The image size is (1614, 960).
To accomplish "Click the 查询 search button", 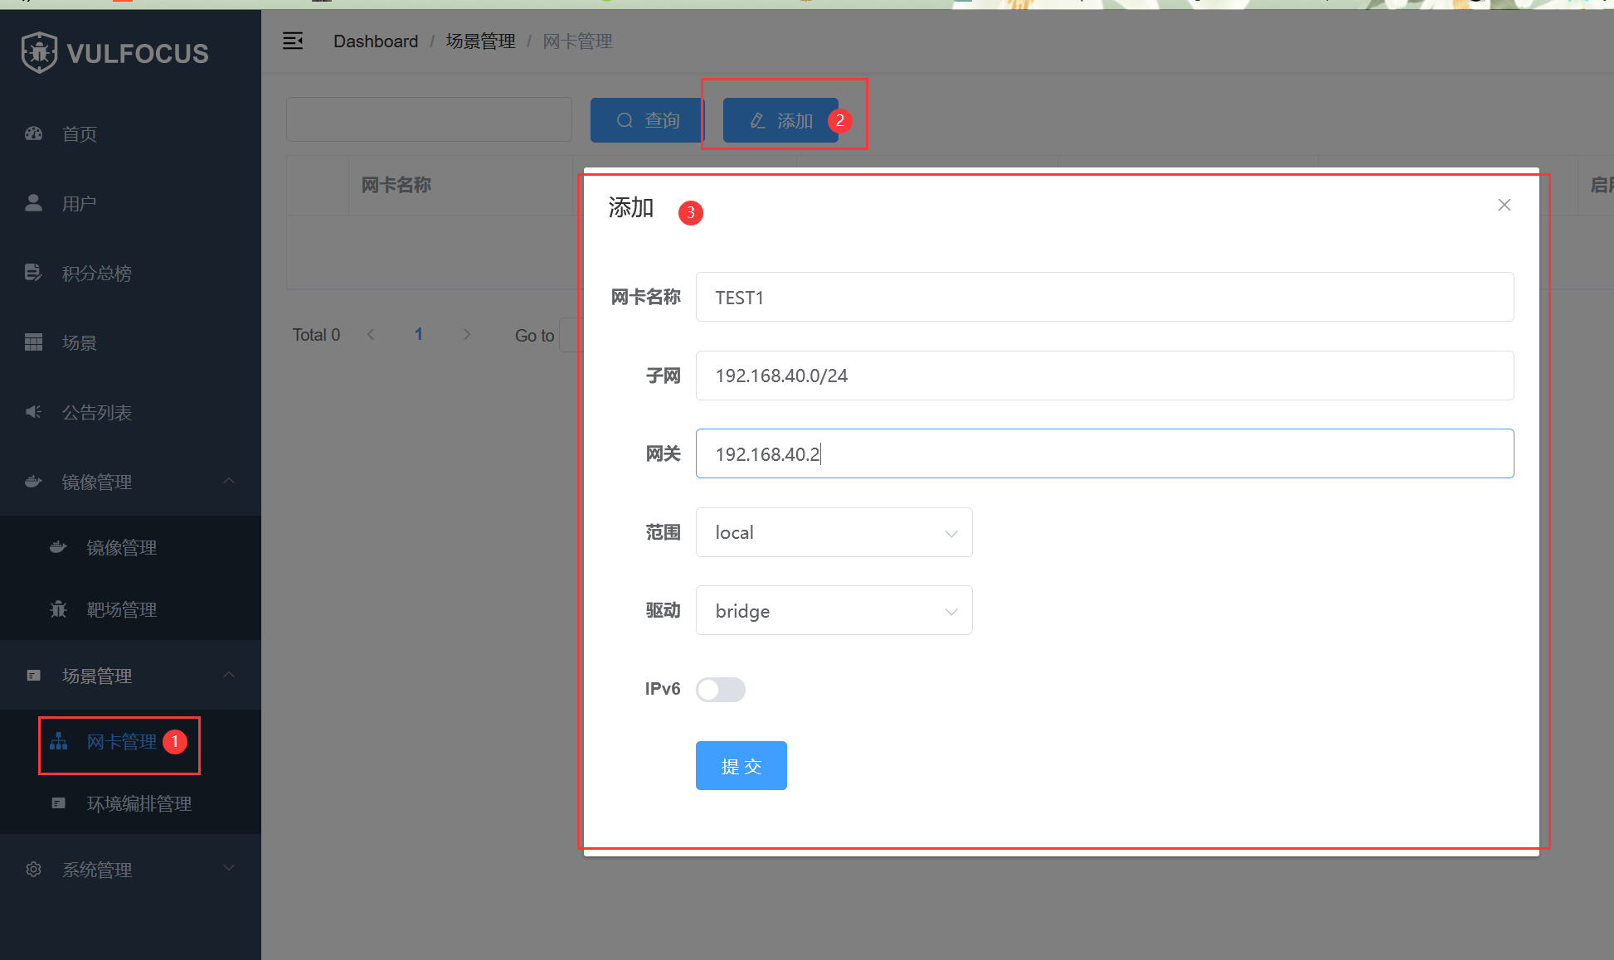I will [x=647, y=120].
